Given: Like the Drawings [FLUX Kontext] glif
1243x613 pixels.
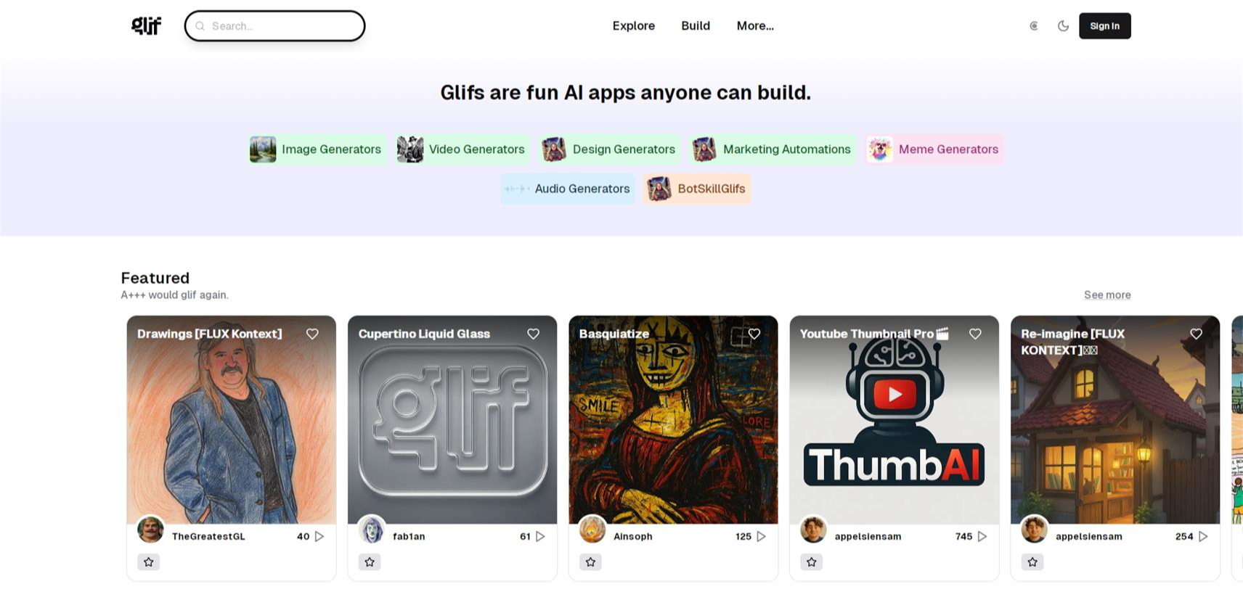Looking at the screenshot, I should pos(312,334).
